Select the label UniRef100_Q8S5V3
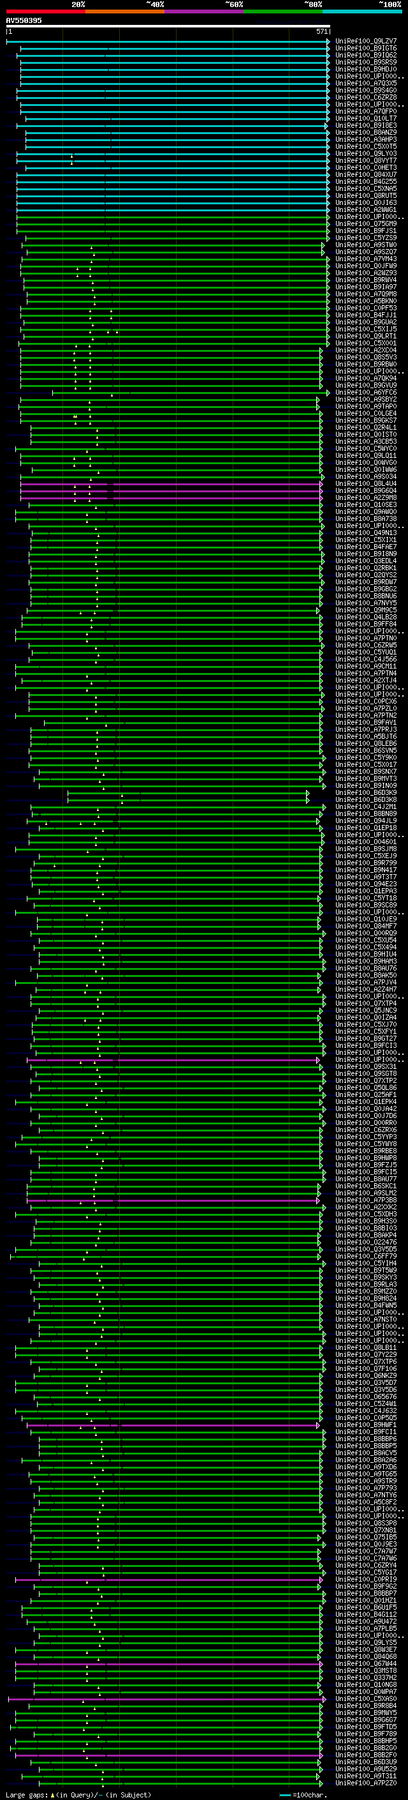 (x=365, y=357)
